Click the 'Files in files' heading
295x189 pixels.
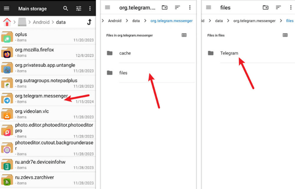pyautogui.click(x=216, y=35)
